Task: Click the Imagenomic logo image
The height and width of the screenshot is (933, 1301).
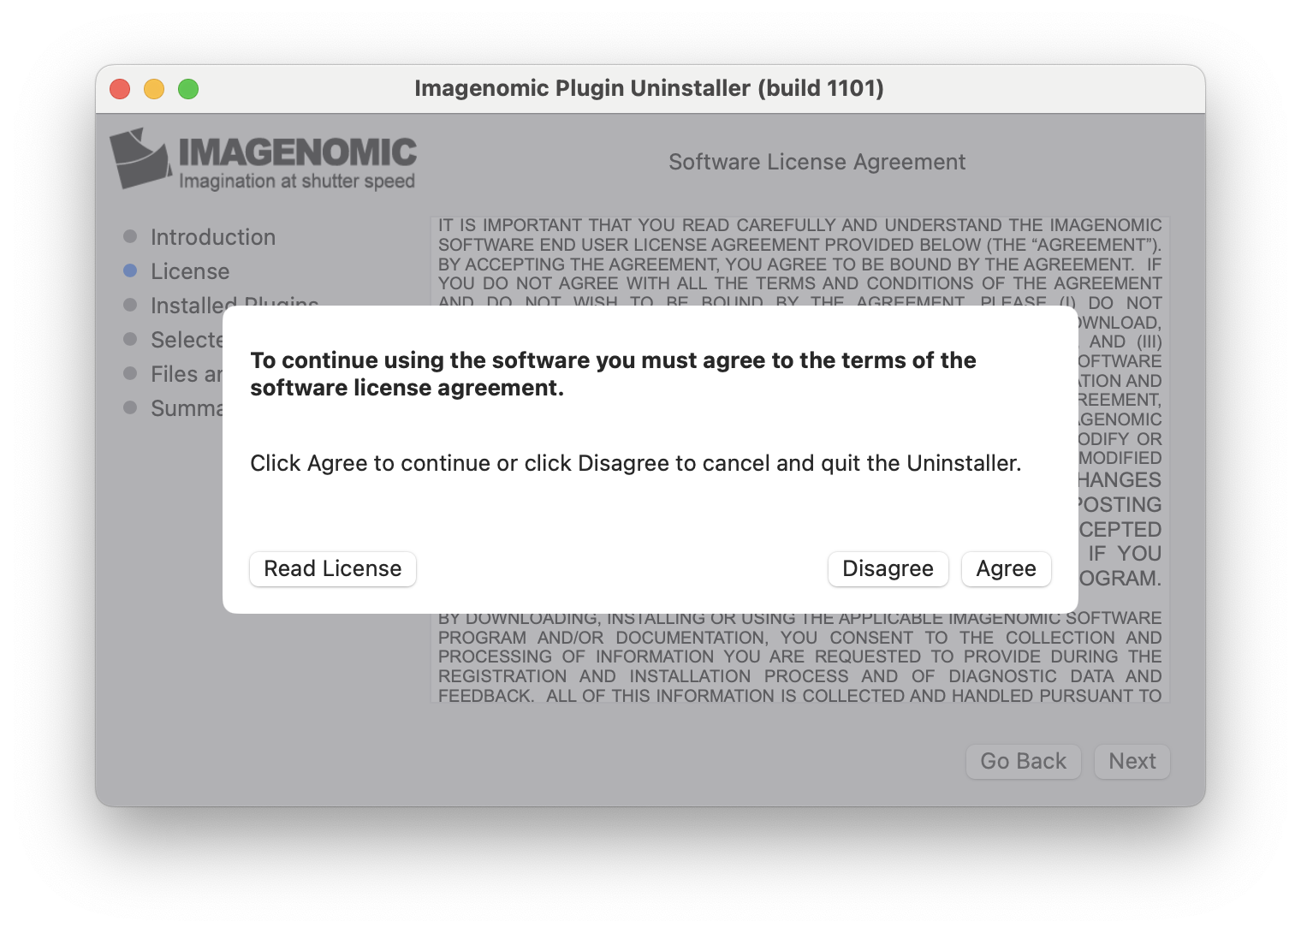Action: (264, 159)
